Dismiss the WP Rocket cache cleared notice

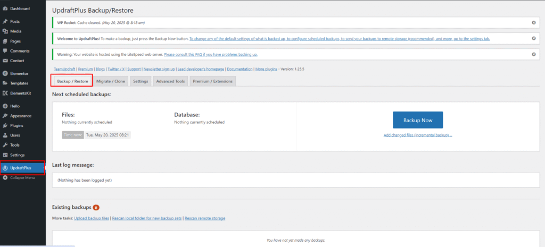click(533, 22)
